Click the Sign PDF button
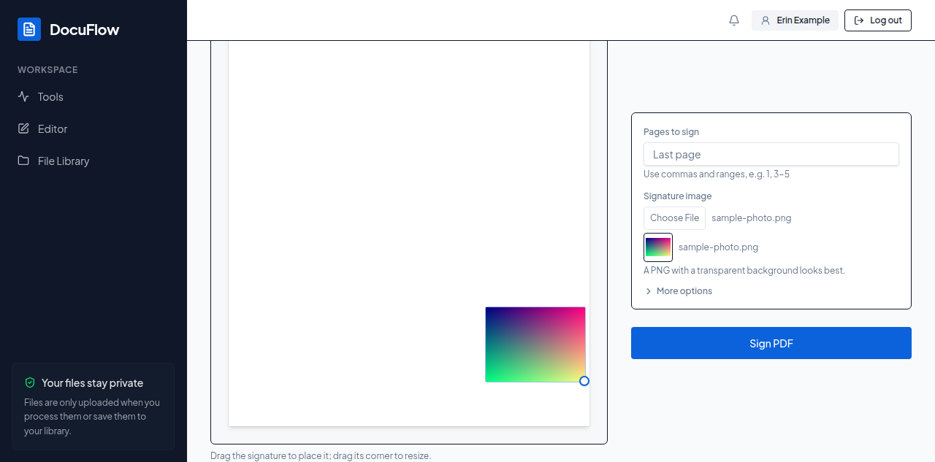The height and width of the screenshot is (462, 935). point(771,343)
